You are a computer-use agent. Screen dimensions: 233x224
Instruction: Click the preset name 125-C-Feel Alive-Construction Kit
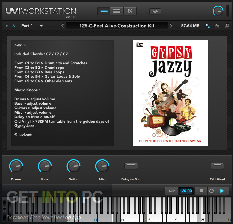117,26
